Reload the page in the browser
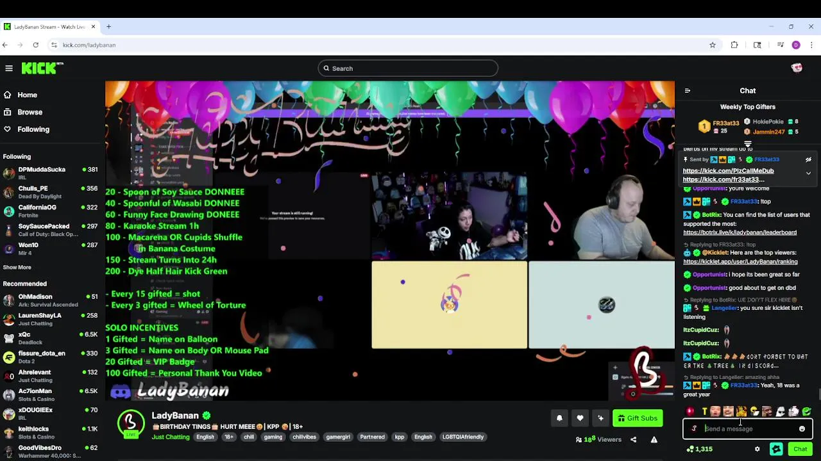Image resolution: width=821 pixels, height=461 pixels. point(35,45)
